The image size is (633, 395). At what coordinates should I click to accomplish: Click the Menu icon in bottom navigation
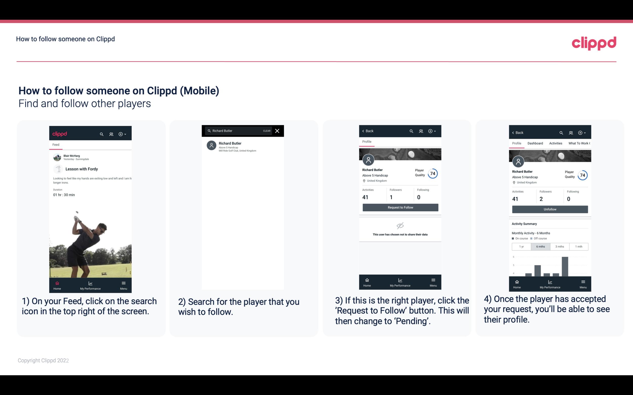[124, 283]
